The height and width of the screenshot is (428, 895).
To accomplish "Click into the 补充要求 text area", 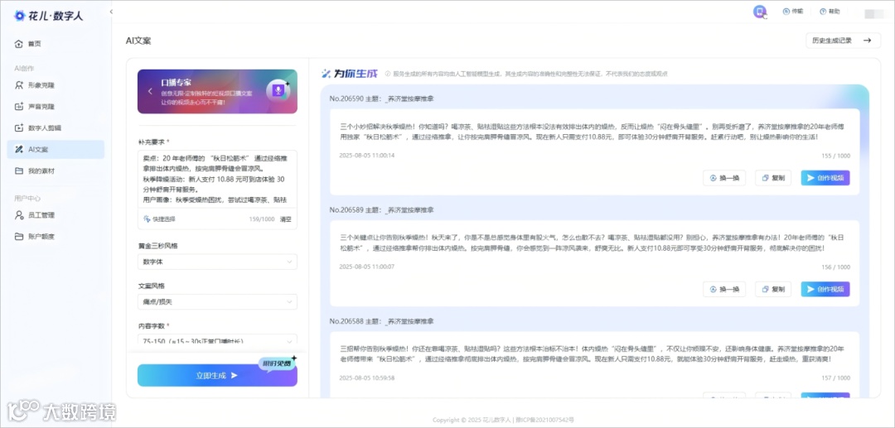I will 217,180.
